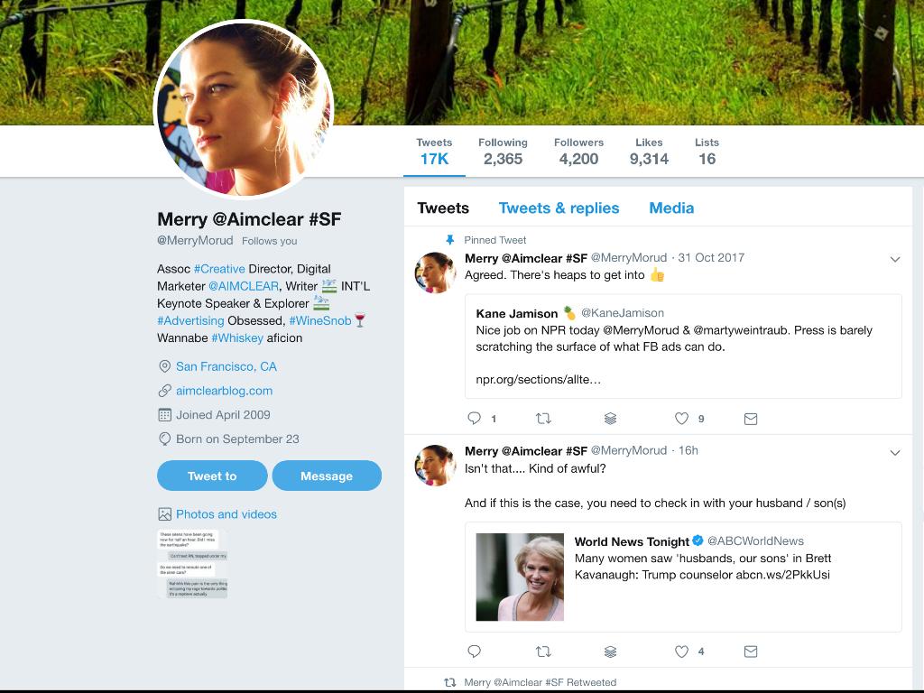Click the Message button
This screenshot has width=924, height=693.
click(x=327, y=476)
